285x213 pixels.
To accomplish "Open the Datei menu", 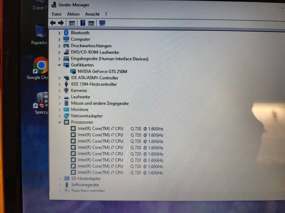I will (x=57, y=14).
